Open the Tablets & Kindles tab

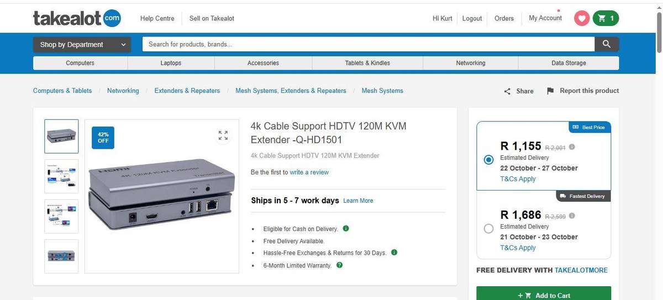pos(367,63)
